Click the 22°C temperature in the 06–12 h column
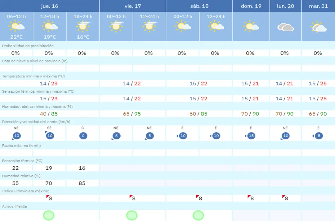The image size is (335, 223). [x=16, y=37]
